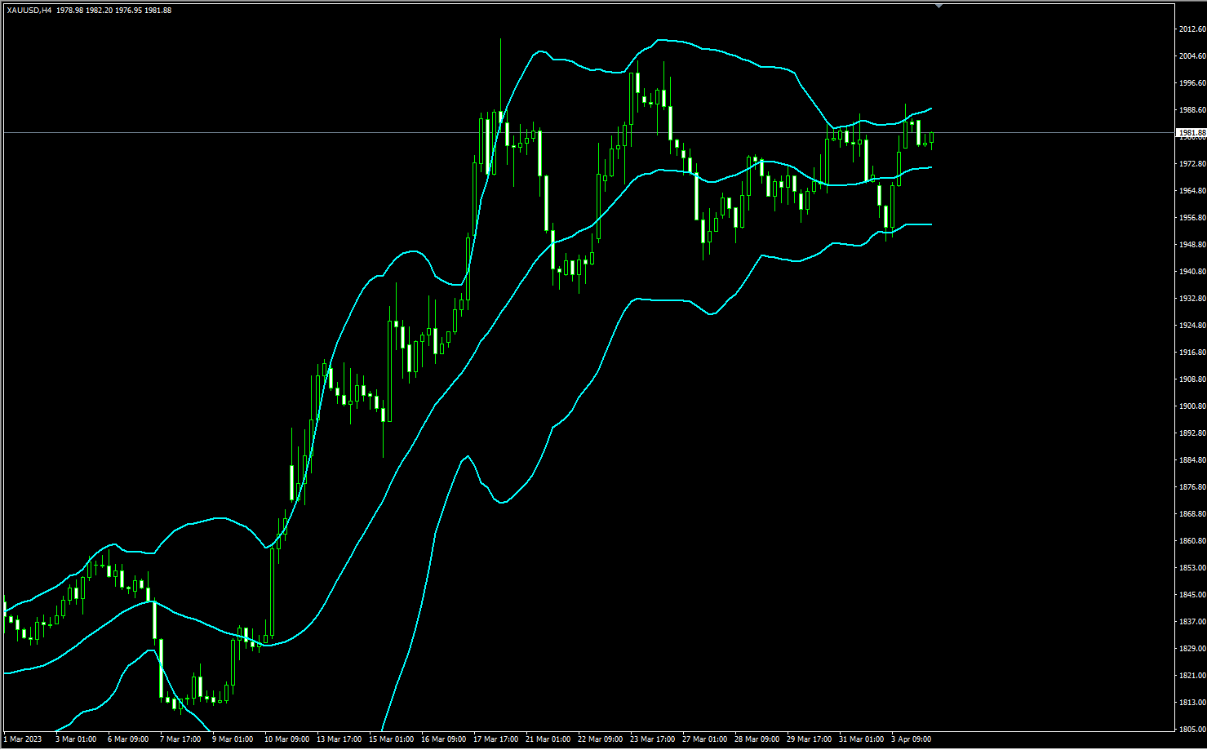Click the 1860.80 price scale label
This screenshot has width=1207, height=750.
pos(1192,541)
